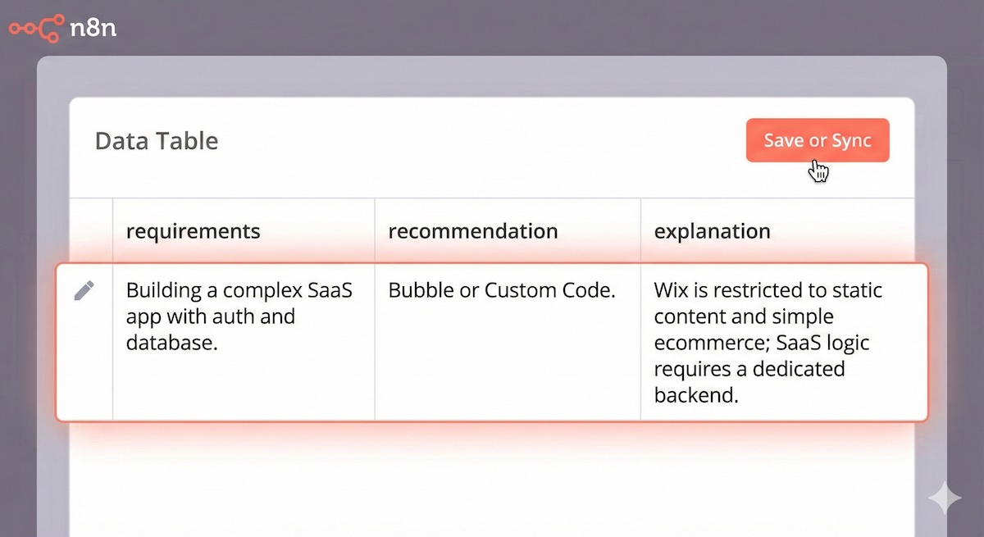Click the word 'backend.' in the explanation cell

click(x=696, y=395)
